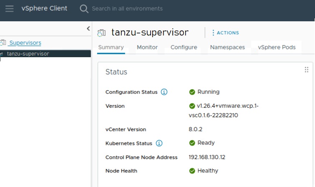Click the Kubernetes Status info icon
This screenshot has width=315, height=187.
(159, 143)
